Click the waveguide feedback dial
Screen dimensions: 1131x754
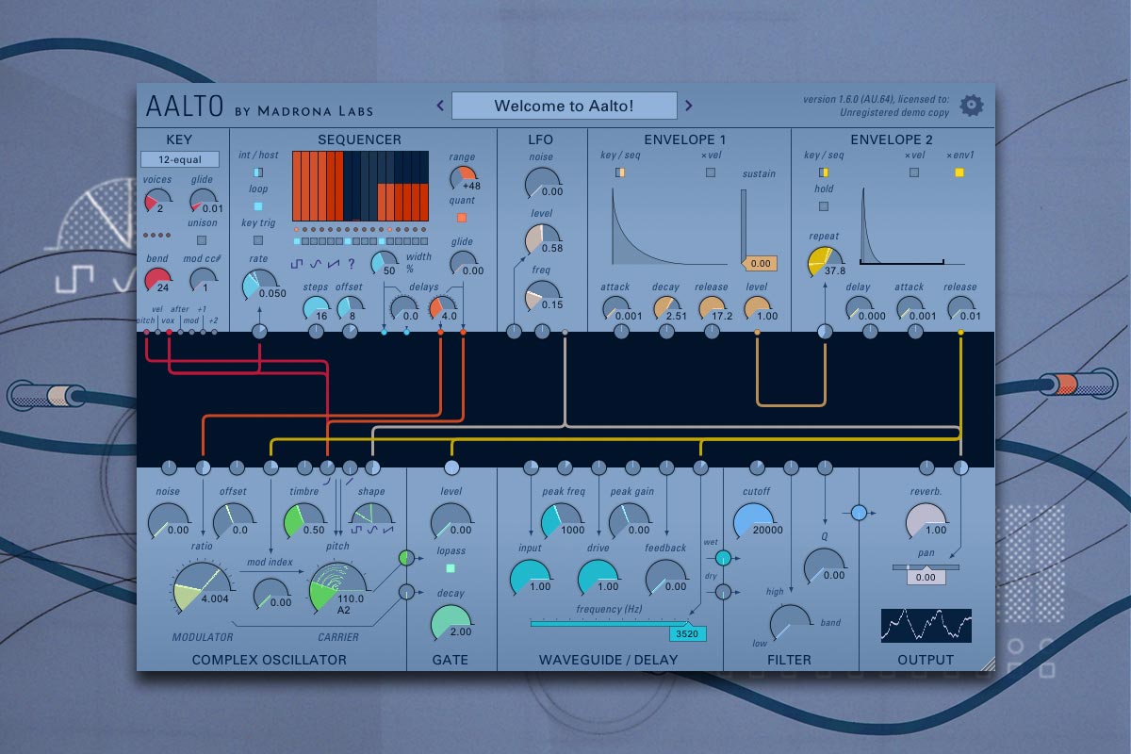[x=665, y=577]
